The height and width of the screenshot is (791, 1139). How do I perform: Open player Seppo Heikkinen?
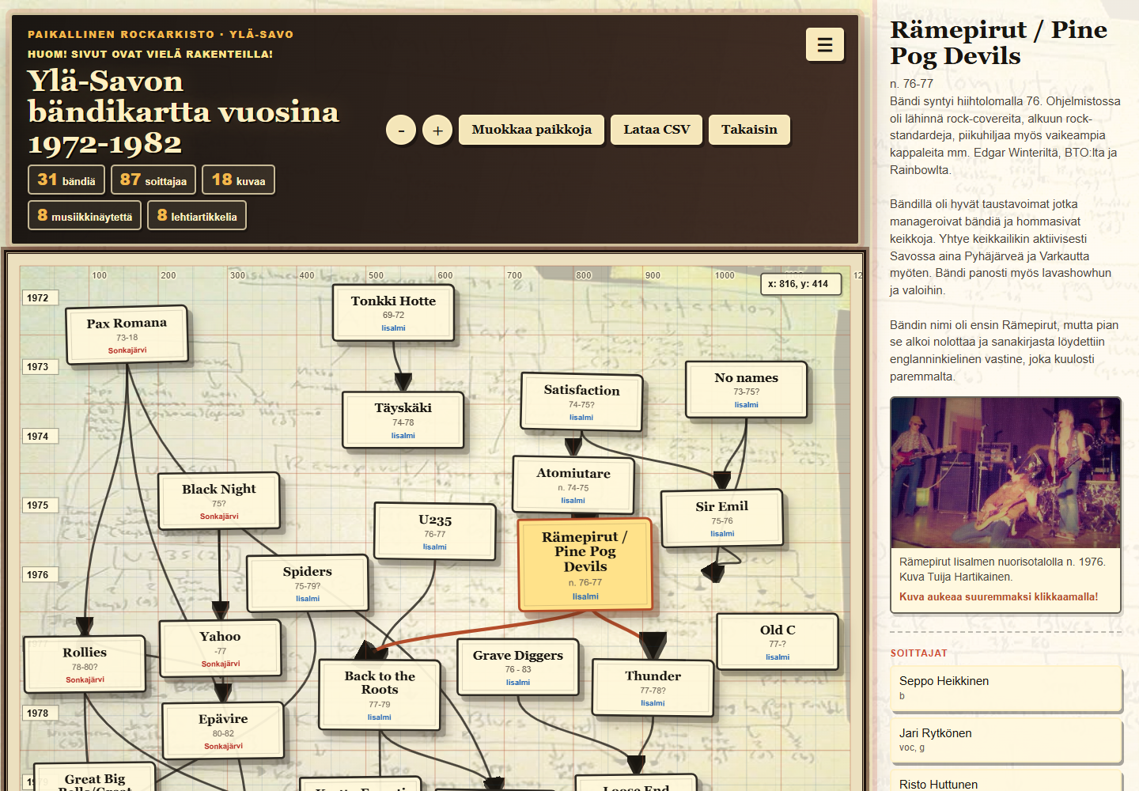coord(1006,689)
